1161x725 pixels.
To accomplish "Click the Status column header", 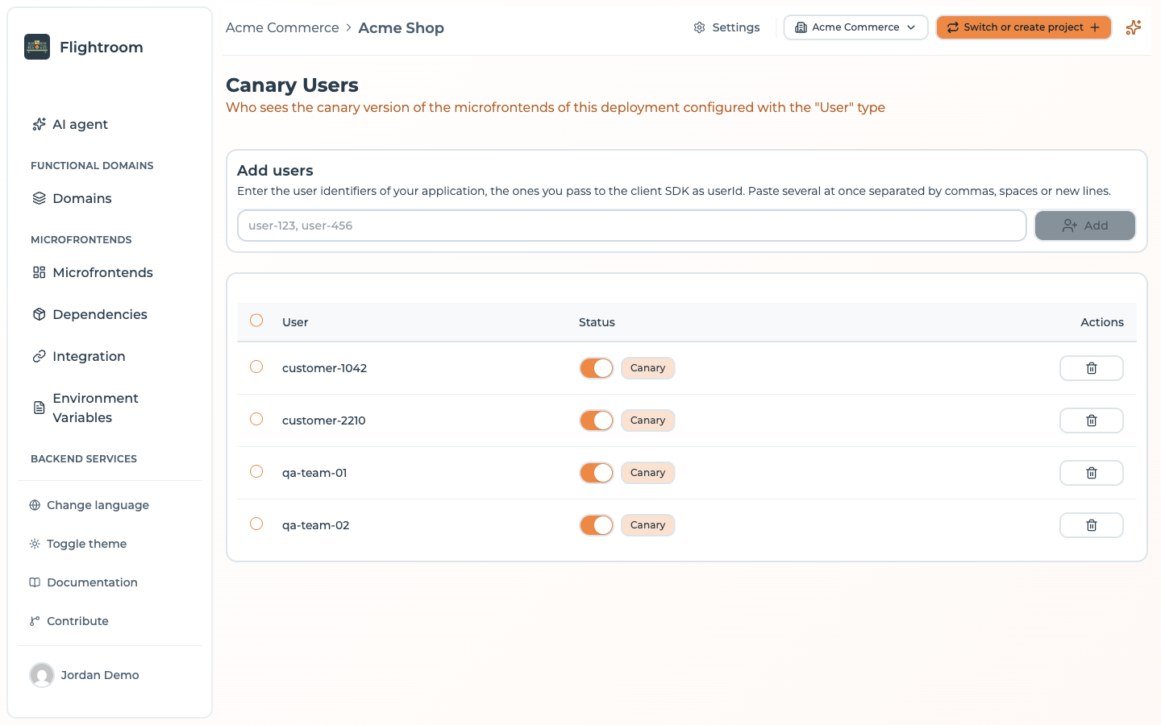I will 597,322.
